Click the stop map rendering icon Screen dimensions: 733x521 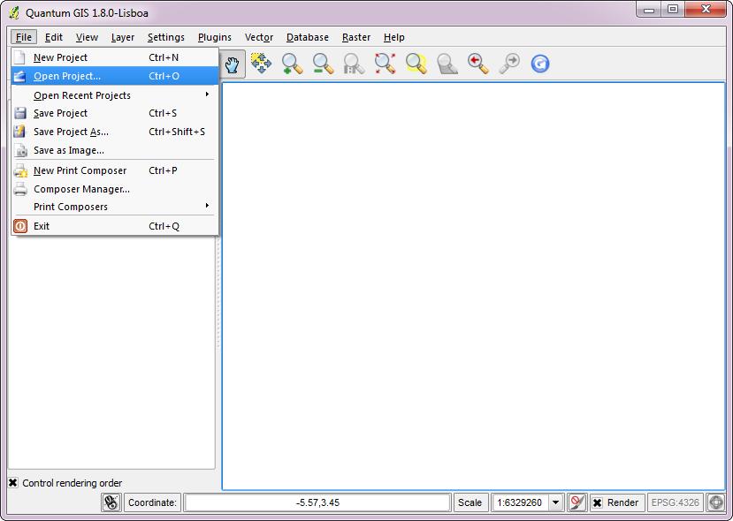click(577, 502)
